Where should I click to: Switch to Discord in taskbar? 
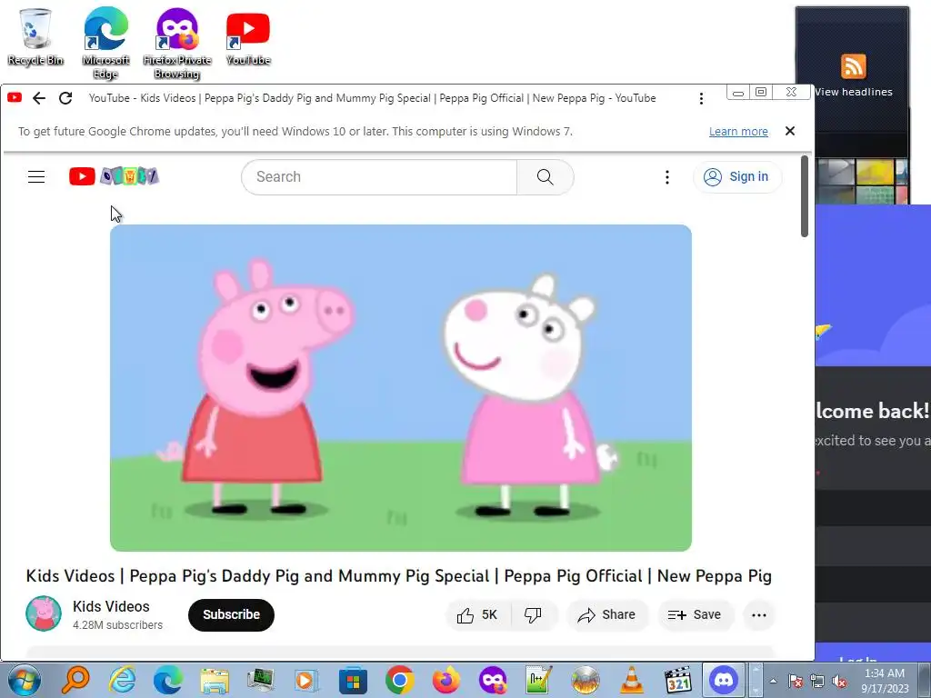click(x=724, y=680)
